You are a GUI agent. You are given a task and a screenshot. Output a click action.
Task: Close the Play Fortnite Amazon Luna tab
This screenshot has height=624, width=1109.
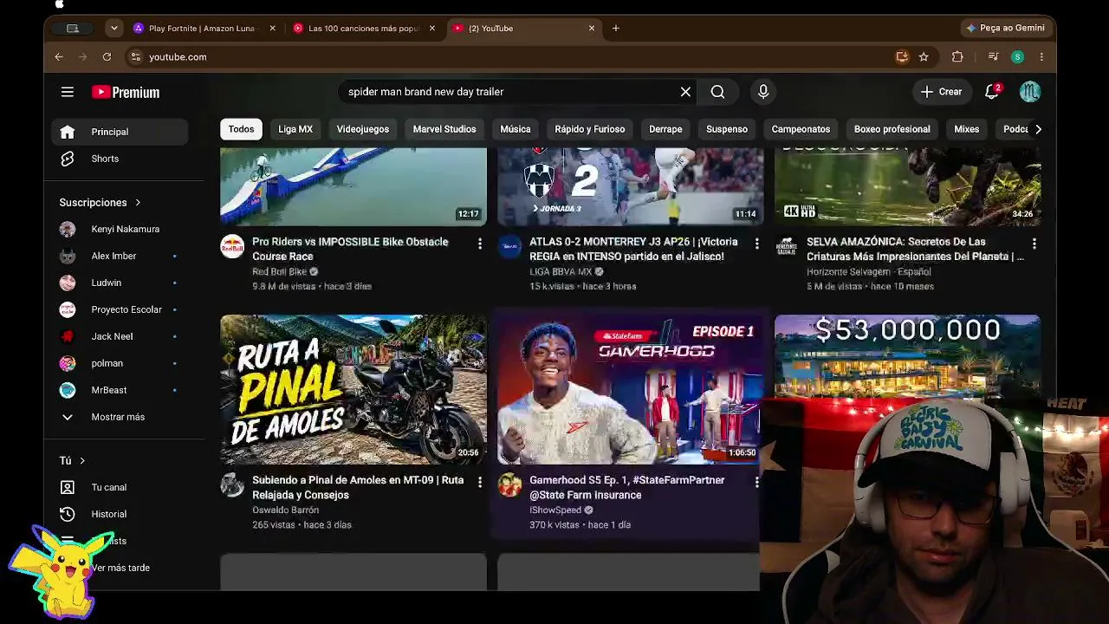[x=272, y=29]
